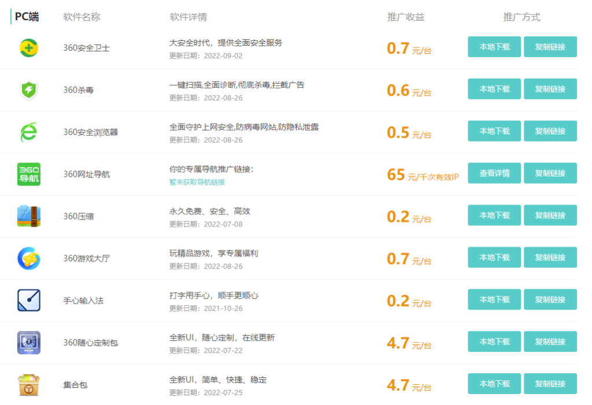The image size is (592, 405).
Task: Click the 360随心定制包 monitor icon
Action: click(29, 343)
